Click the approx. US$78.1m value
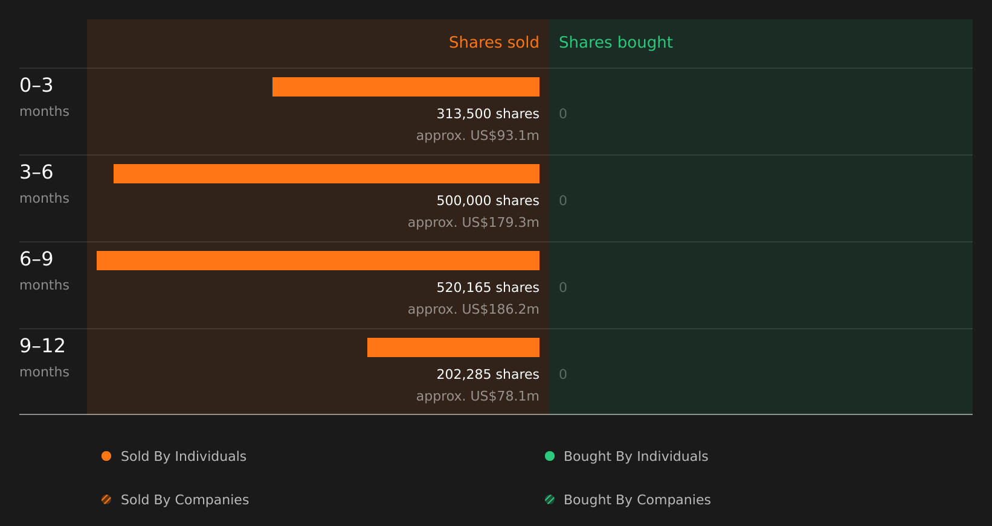 point(477,396)
